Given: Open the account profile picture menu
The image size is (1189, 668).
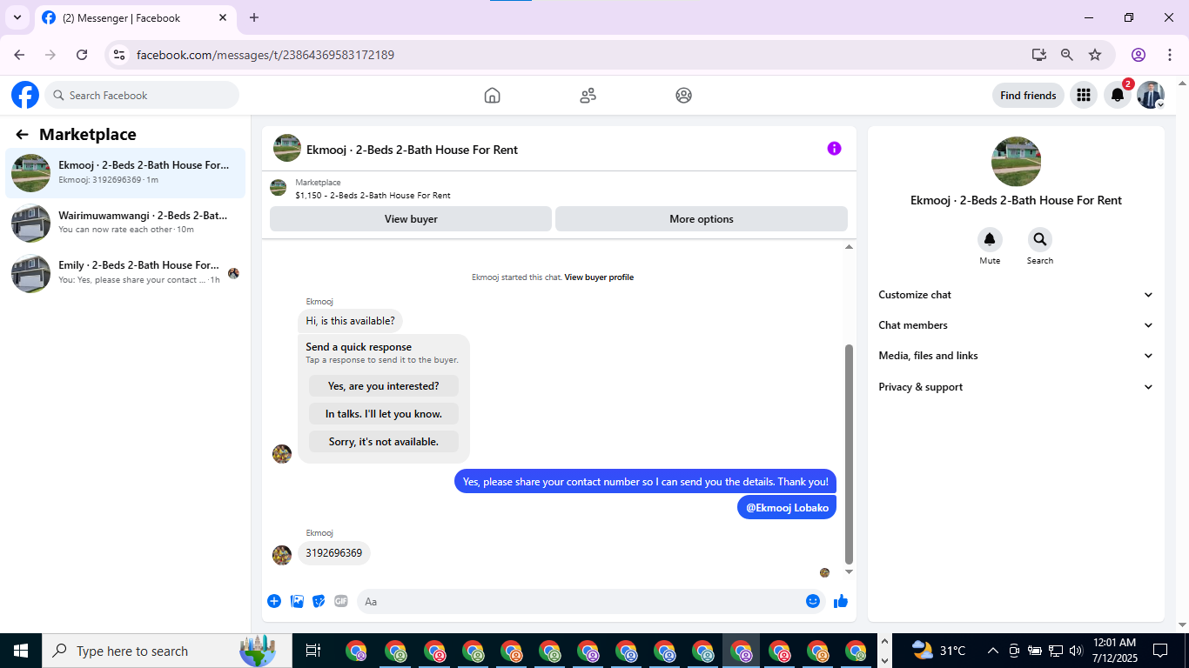Looking at the screenshot, I should [x=1151, y=95].
